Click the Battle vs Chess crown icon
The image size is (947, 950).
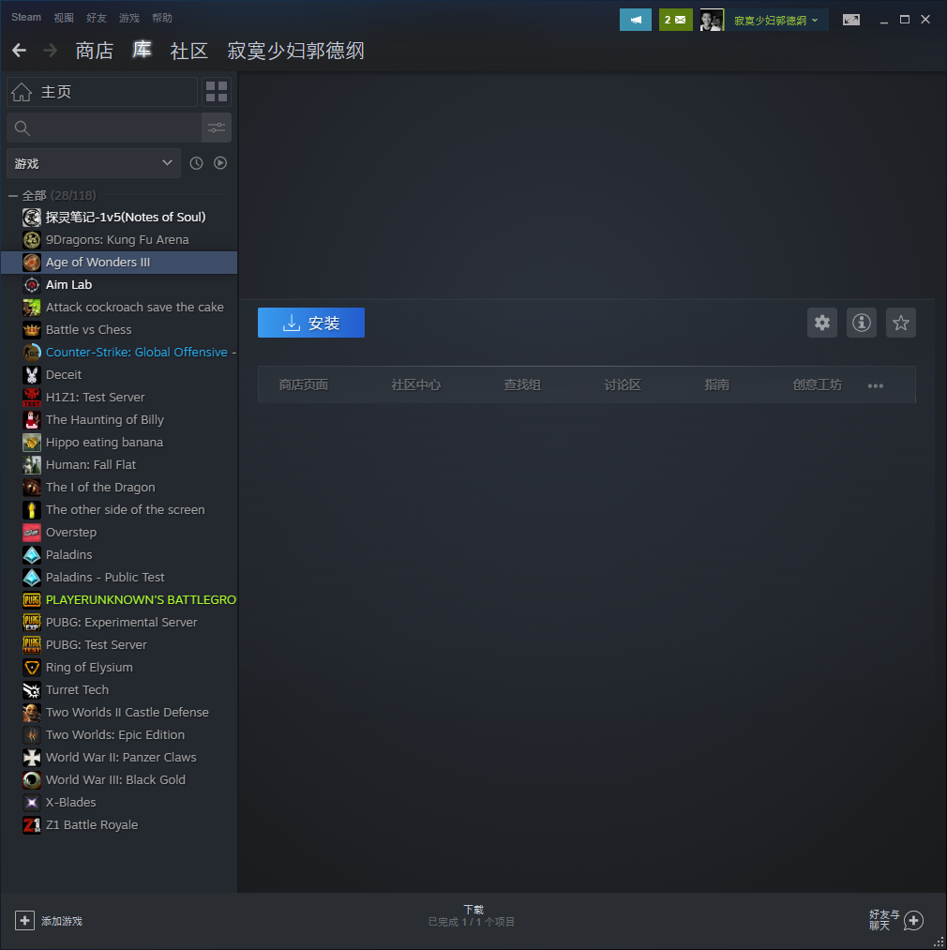coord(32,330)
